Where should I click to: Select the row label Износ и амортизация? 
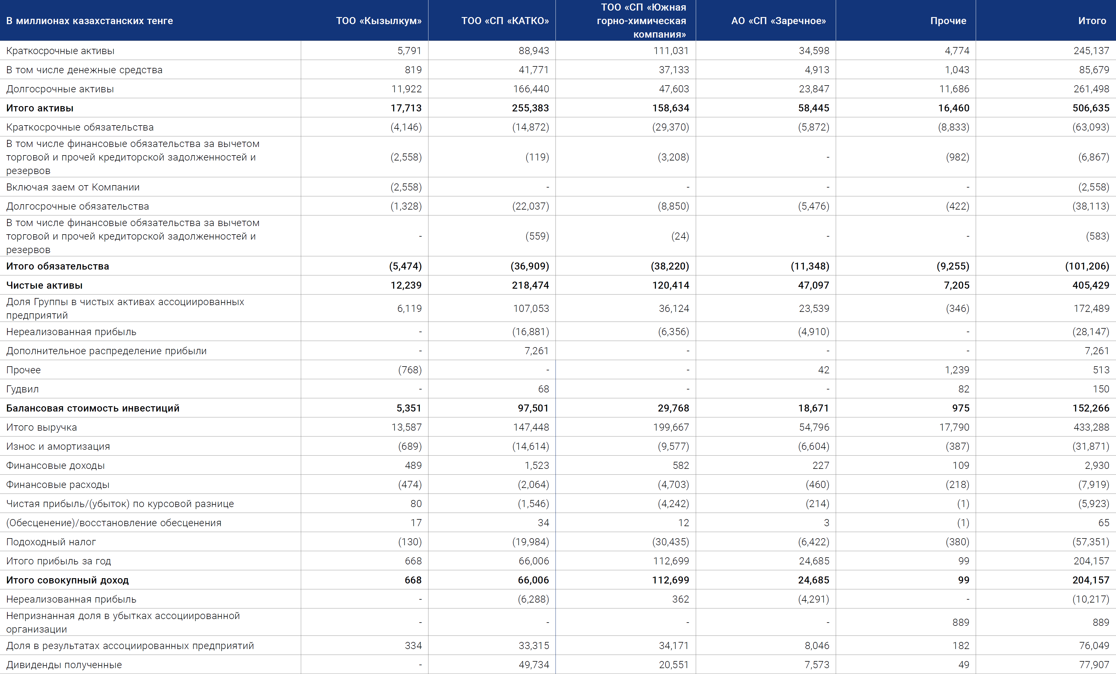tap(58, 446)
